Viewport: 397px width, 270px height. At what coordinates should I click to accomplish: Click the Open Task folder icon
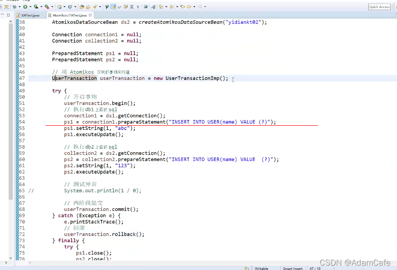pos(88,7)
